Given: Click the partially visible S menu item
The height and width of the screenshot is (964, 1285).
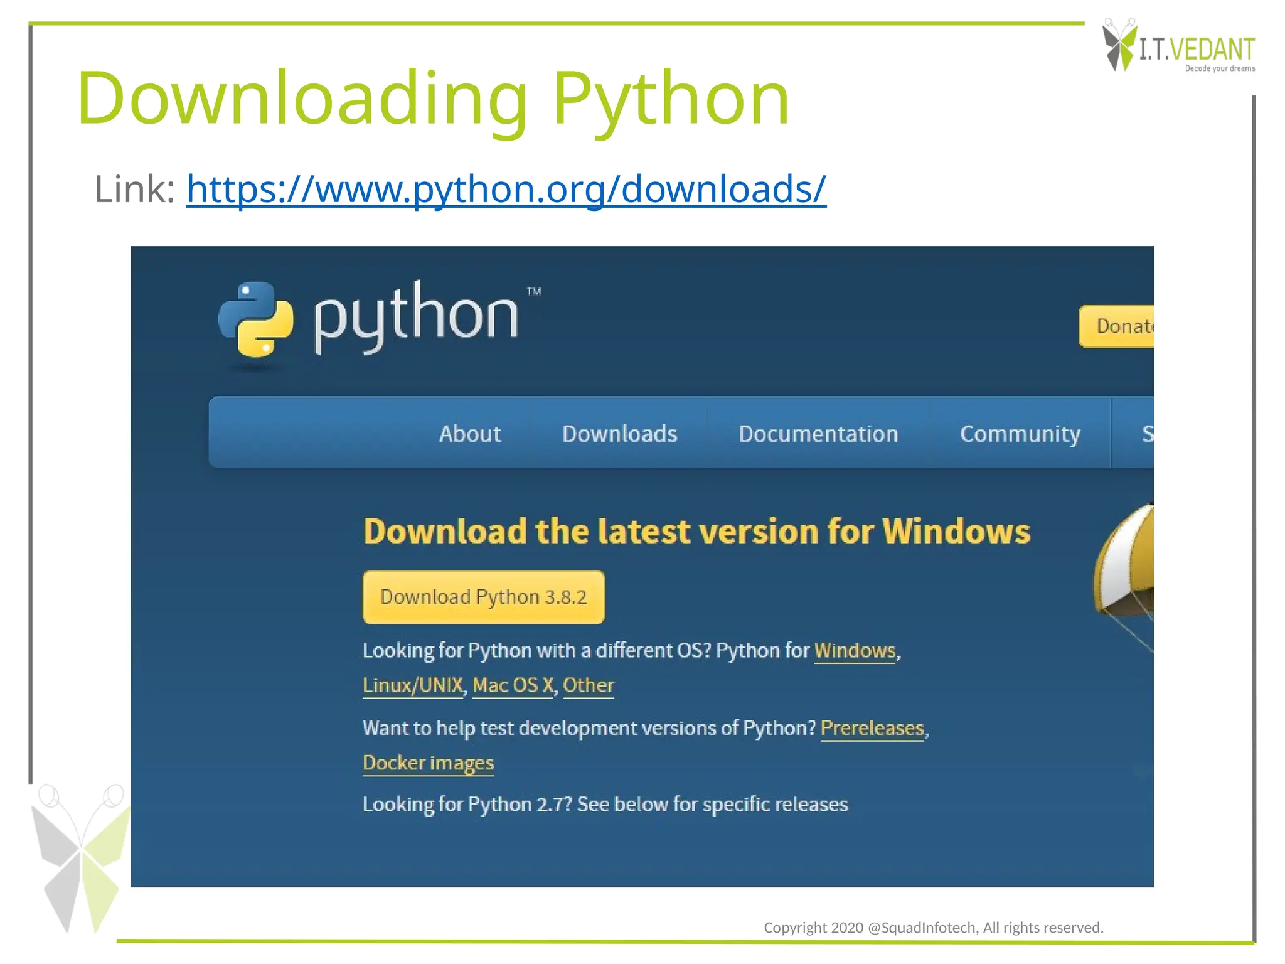Looking at the screenshot, I should pyautogui.click(x=1146, y=434).
